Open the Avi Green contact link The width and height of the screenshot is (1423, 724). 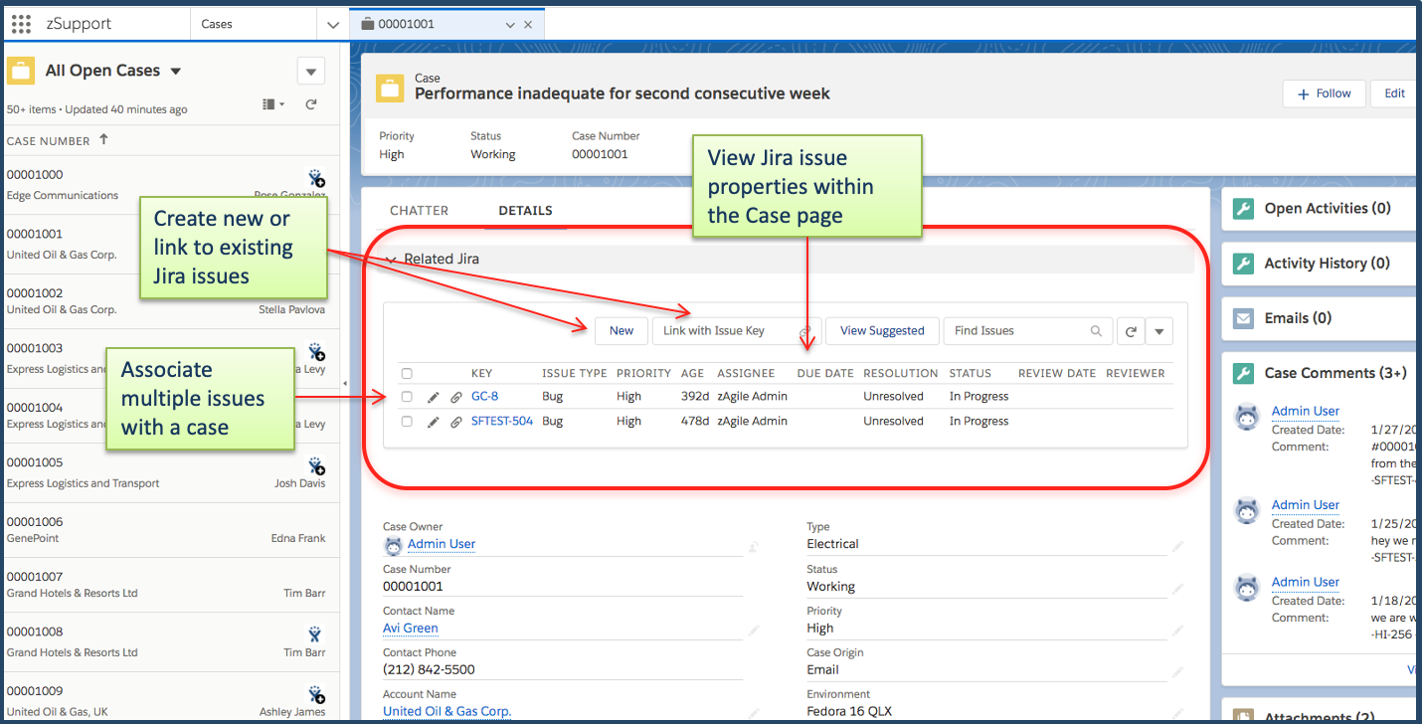click(x=410, y=629)
